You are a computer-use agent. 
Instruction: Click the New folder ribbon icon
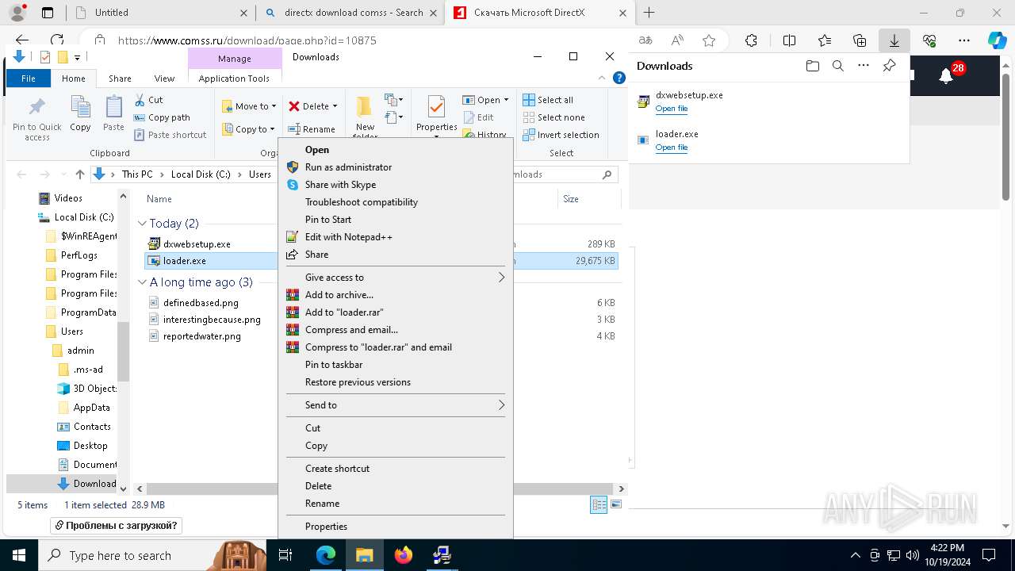tap(365, 116)
